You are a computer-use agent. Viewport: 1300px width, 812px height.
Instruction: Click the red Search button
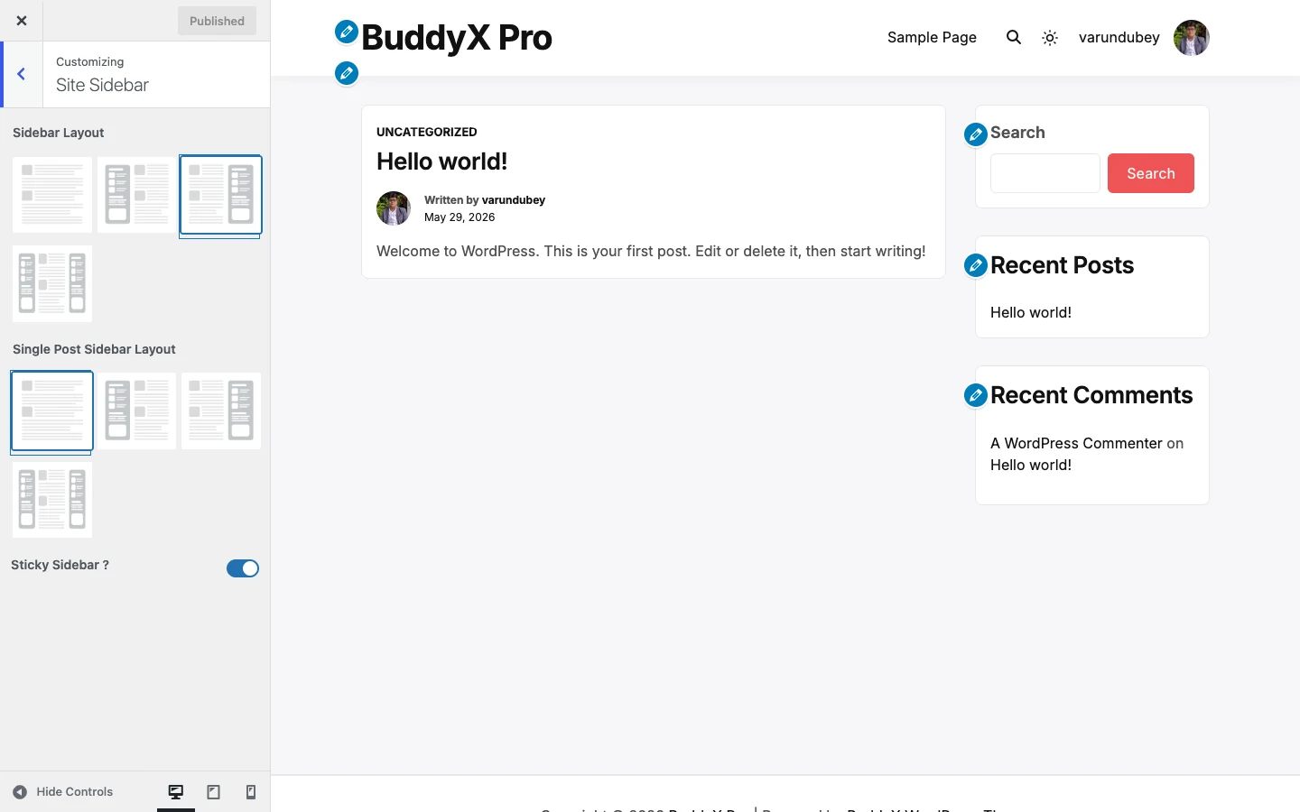point(1151,173)
